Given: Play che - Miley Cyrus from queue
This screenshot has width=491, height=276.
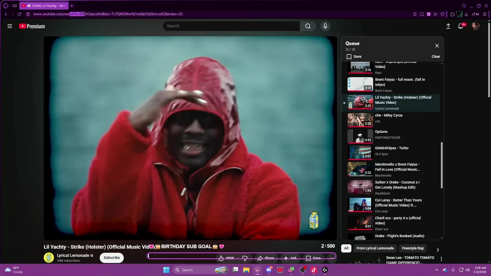Looking at the screenshot, I should coord(390,119).
